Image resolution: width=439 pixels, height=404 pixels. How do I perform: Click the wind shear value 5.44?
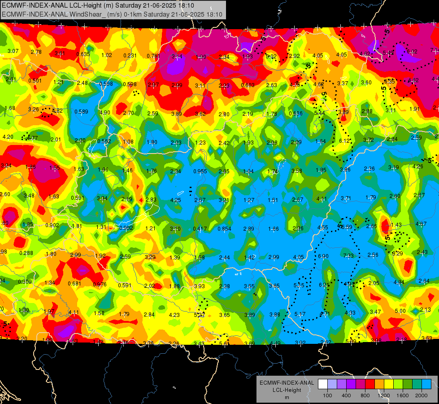(319, 113)
